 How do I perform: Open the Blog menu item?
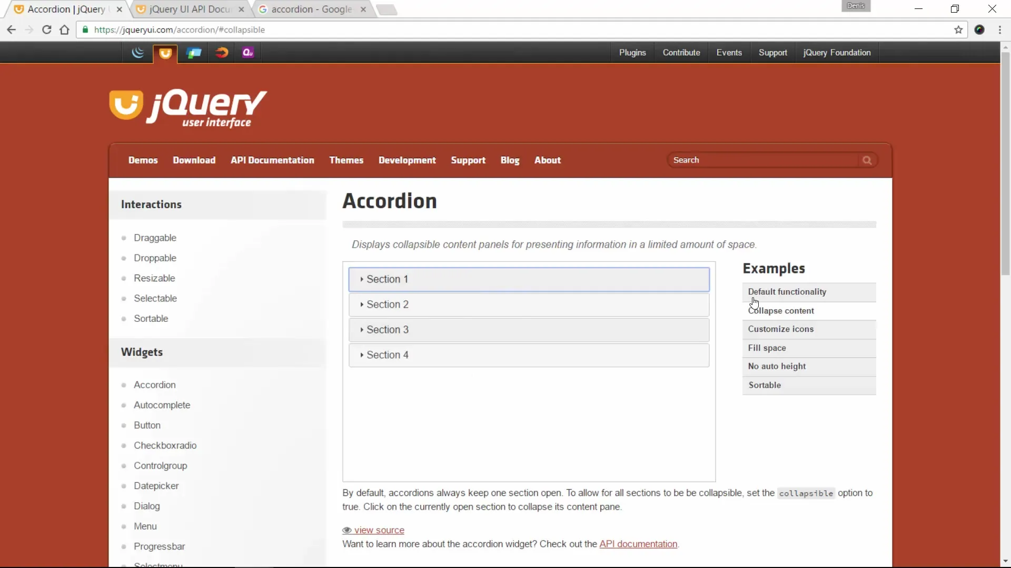pos(510,160)
